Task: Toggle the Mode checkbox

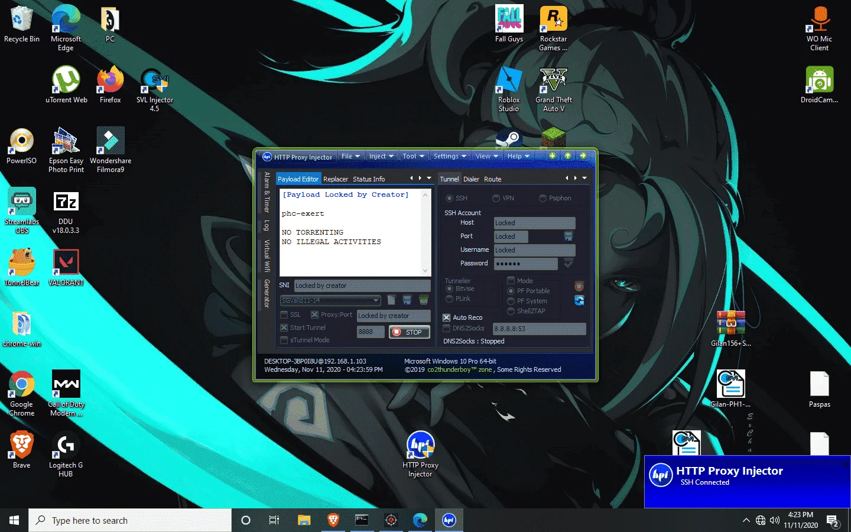Action: coord(511,281)
